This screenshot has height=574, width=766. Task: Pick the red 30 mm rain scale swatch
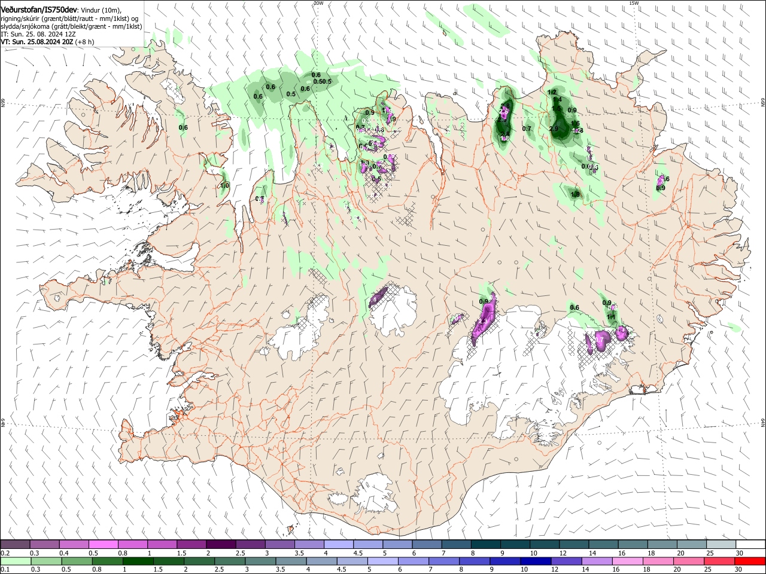tap(749, 561)
